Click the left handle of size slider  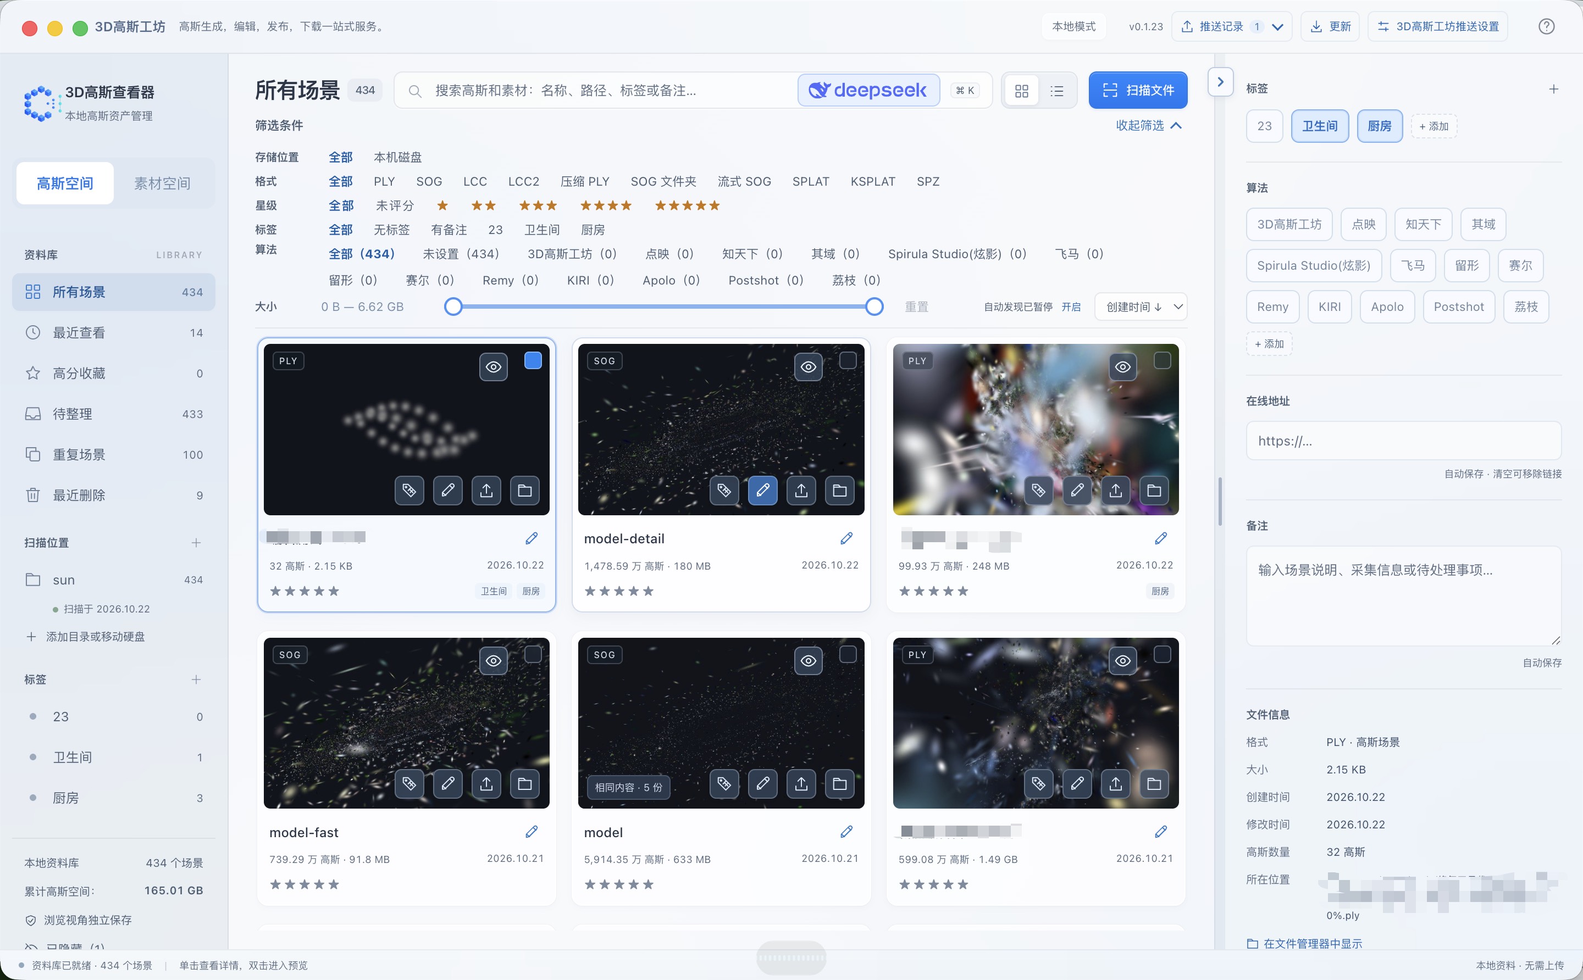pos(453,307)
